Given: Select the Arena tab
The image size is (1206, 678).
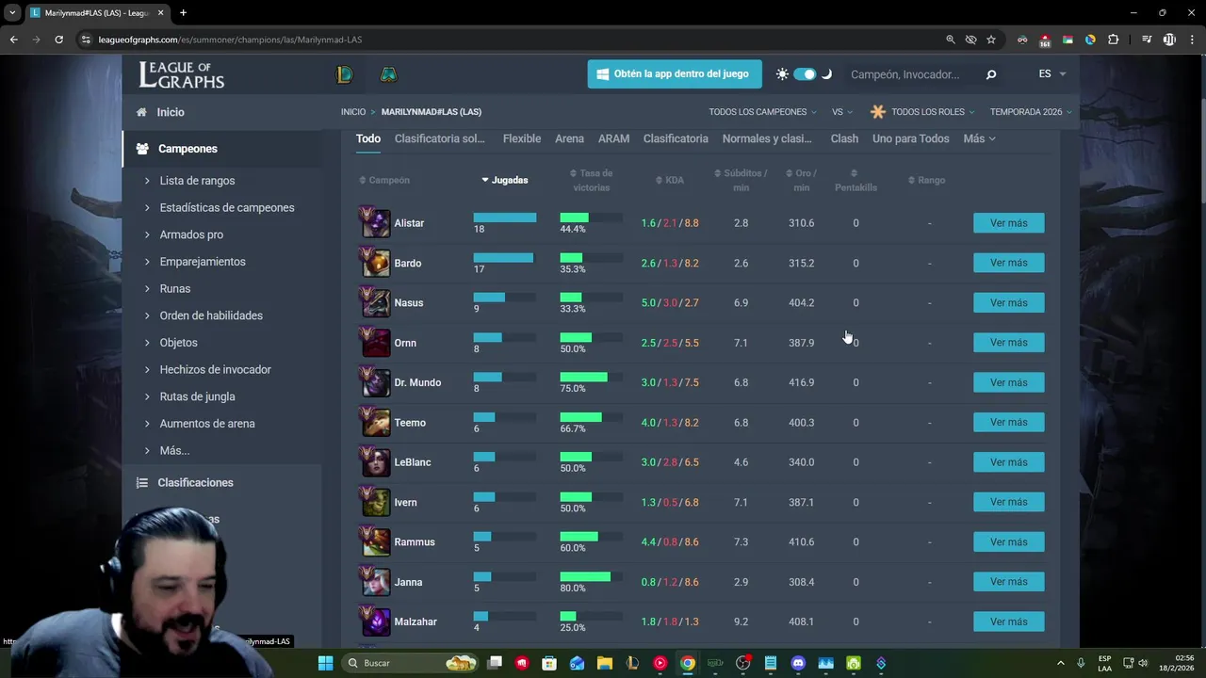Looking at the screenshot, I should (x=569, y=138).
